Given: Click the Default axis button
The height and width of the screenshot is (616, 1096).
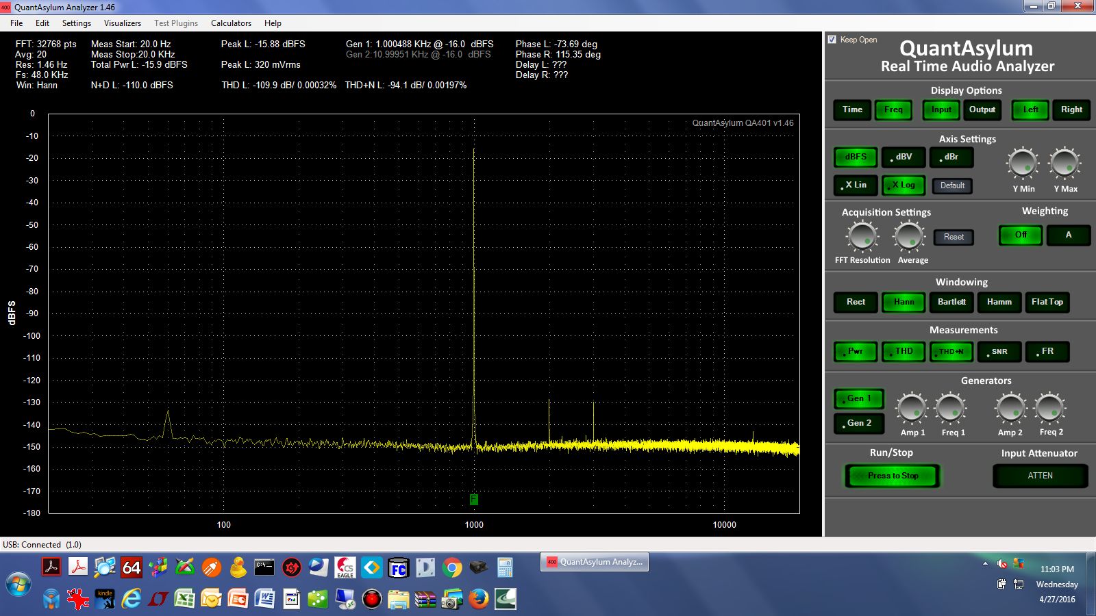Looking at the screenshot, I should [x=952, y=185].
